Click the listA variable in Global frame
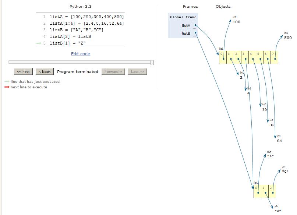The image size is (297, 215). pyautogui.click(x=186, y=26)
